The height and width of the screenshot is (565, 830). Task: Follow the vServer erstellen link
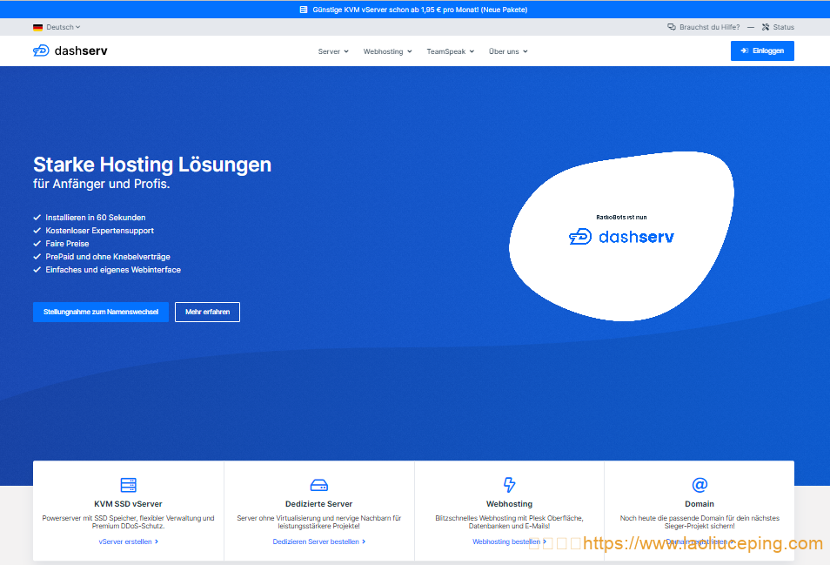tap(129, 541)
